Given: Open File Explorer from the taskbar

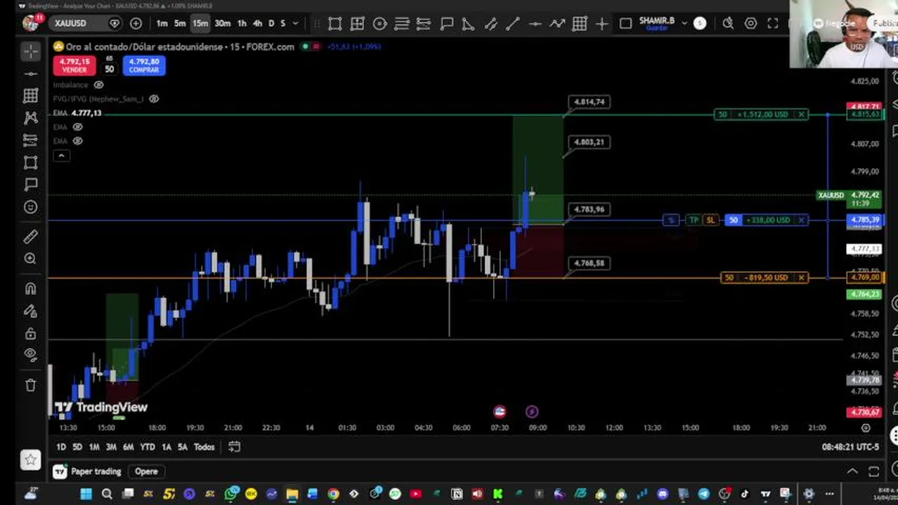Looking at the screenshot, I should click(x=292, y=494).
